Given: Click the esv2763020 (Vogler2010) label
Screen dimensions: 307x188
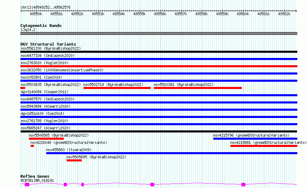Looking at the screenshot, I should pyautogui.click(x=44, y=63).
